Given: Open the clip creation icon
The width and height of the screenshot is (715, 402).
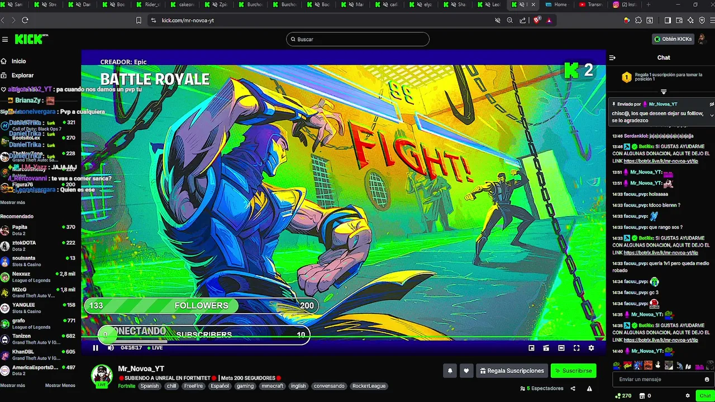Looking at the screenshot, I should click(546, 348).
